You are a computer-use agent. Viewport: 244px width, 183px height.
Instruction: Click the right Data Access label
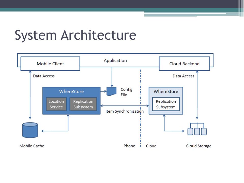(x=184, y=76)
